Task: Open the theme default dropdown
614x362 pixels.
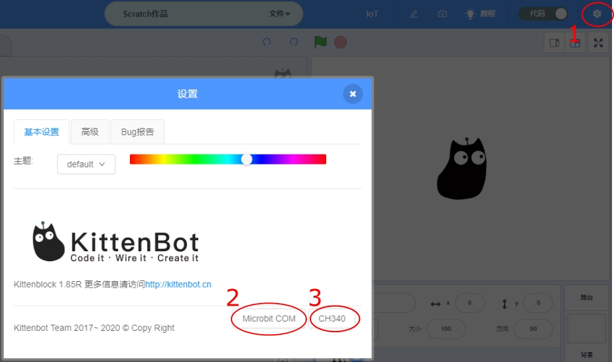Action: [86, 164]
